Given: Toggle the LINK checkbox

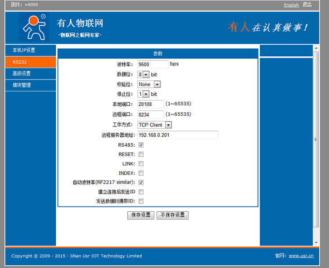Looking at the screenshot, I should [x=141, y=164].
